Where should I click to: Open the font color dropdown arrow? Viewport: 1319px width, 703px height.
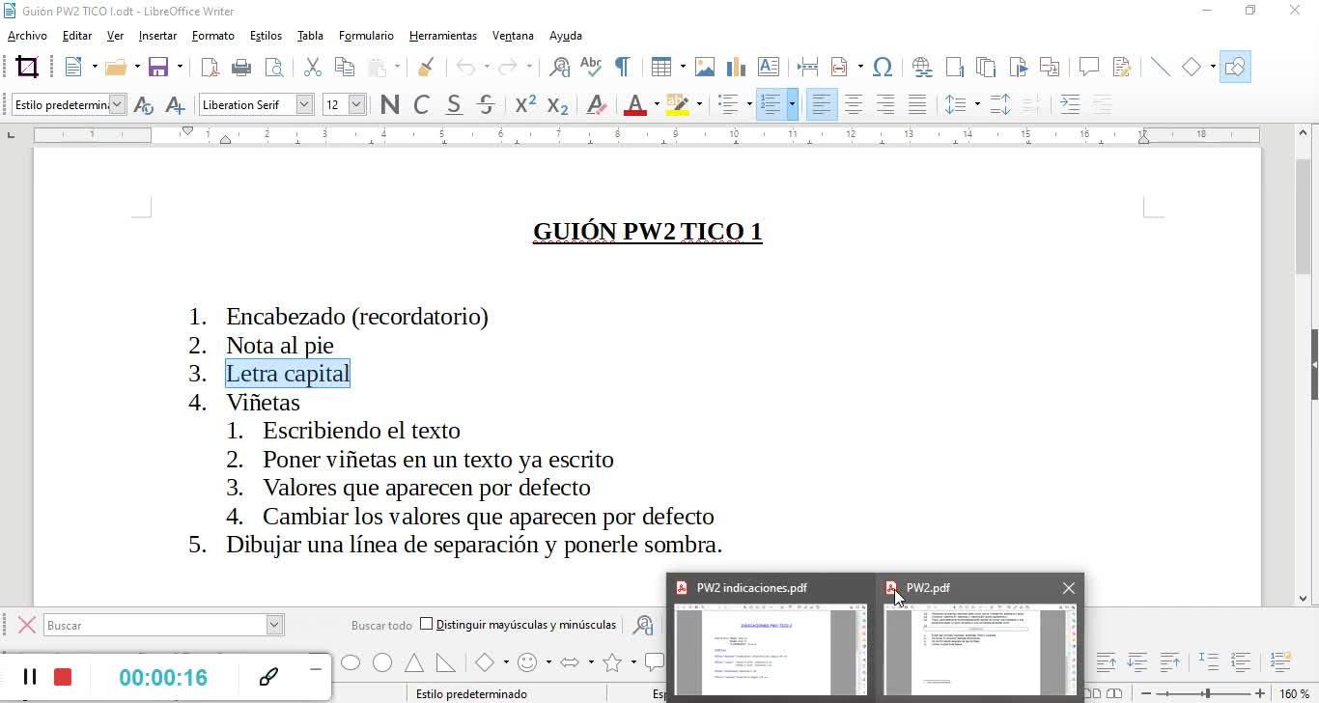pyautogui.click(x=657, y=104)
